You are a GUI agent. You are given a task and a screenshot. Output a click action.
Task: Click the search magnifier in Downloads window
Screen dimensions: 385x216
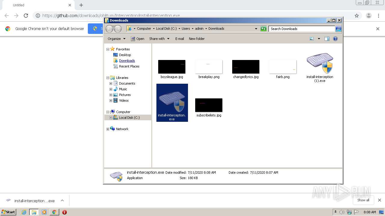[x=338, y=29]
